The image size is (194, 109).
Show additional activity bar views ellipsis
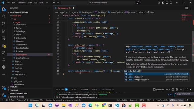coord(4,74)
